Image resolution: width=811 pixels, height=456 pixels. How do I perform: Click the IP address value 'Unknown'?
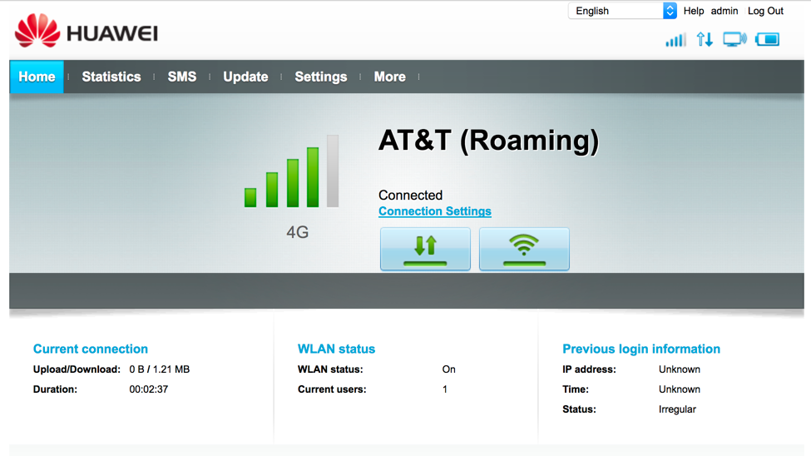click(x=680, y=369)
